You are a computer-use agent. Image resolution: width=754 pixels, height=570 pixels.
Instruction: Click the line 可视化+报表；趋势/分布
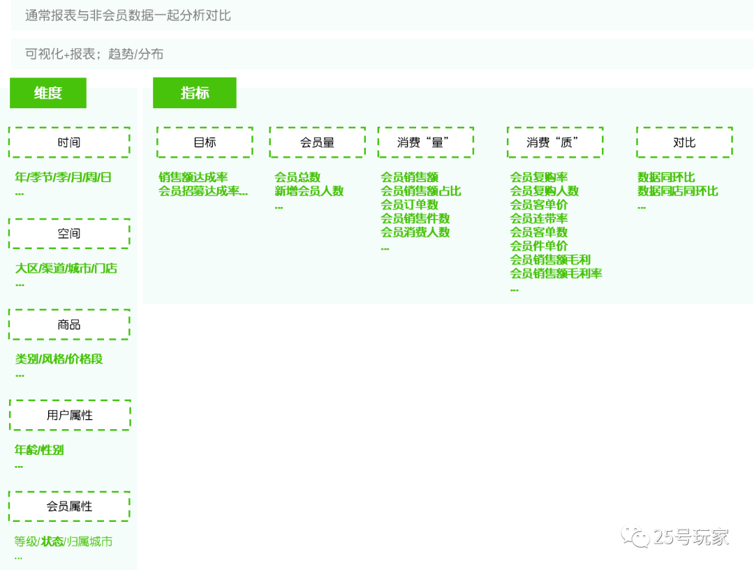pyautogui.click(x=94, y=54)
